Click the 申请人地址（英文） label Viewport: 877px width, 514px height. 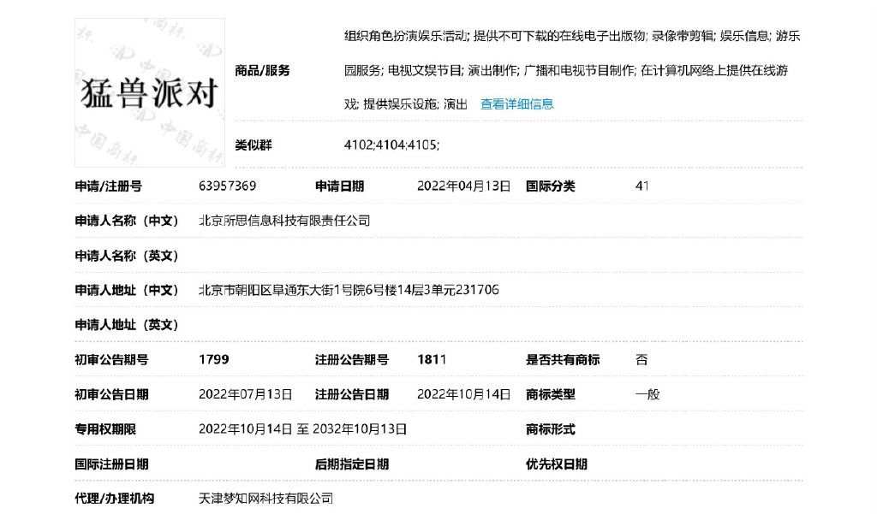[127, 325]
